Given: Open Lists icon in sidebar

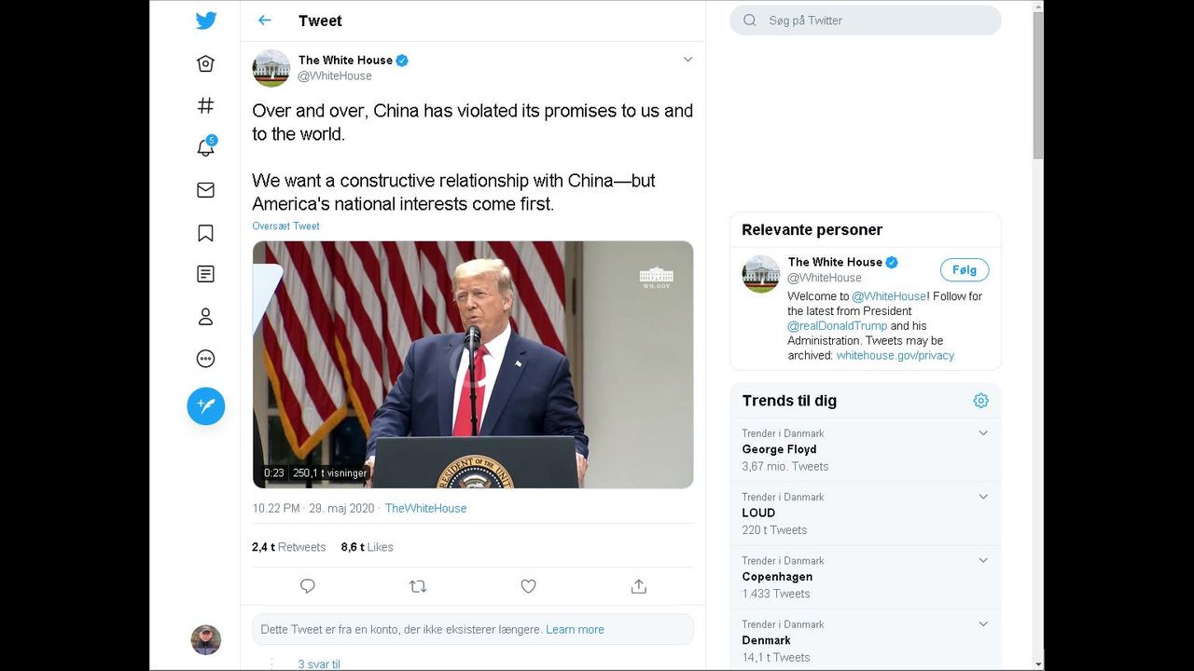Looking at the screenshot, I should click(x=206, y=274).
